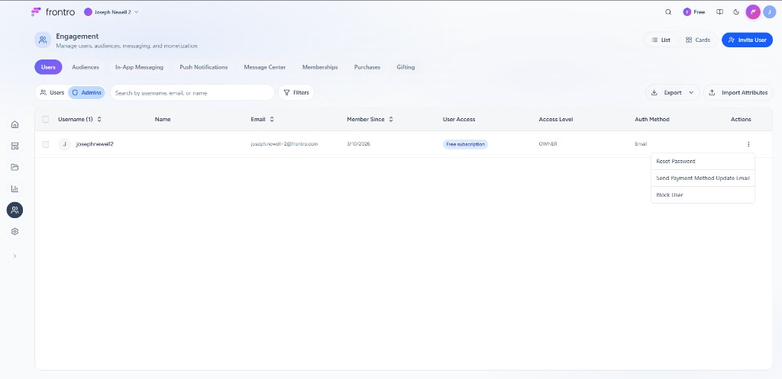Viewport: 782px width, 379px height.
Task: Check the josephnewell2 row checkbox
Action: coord(45,144)
